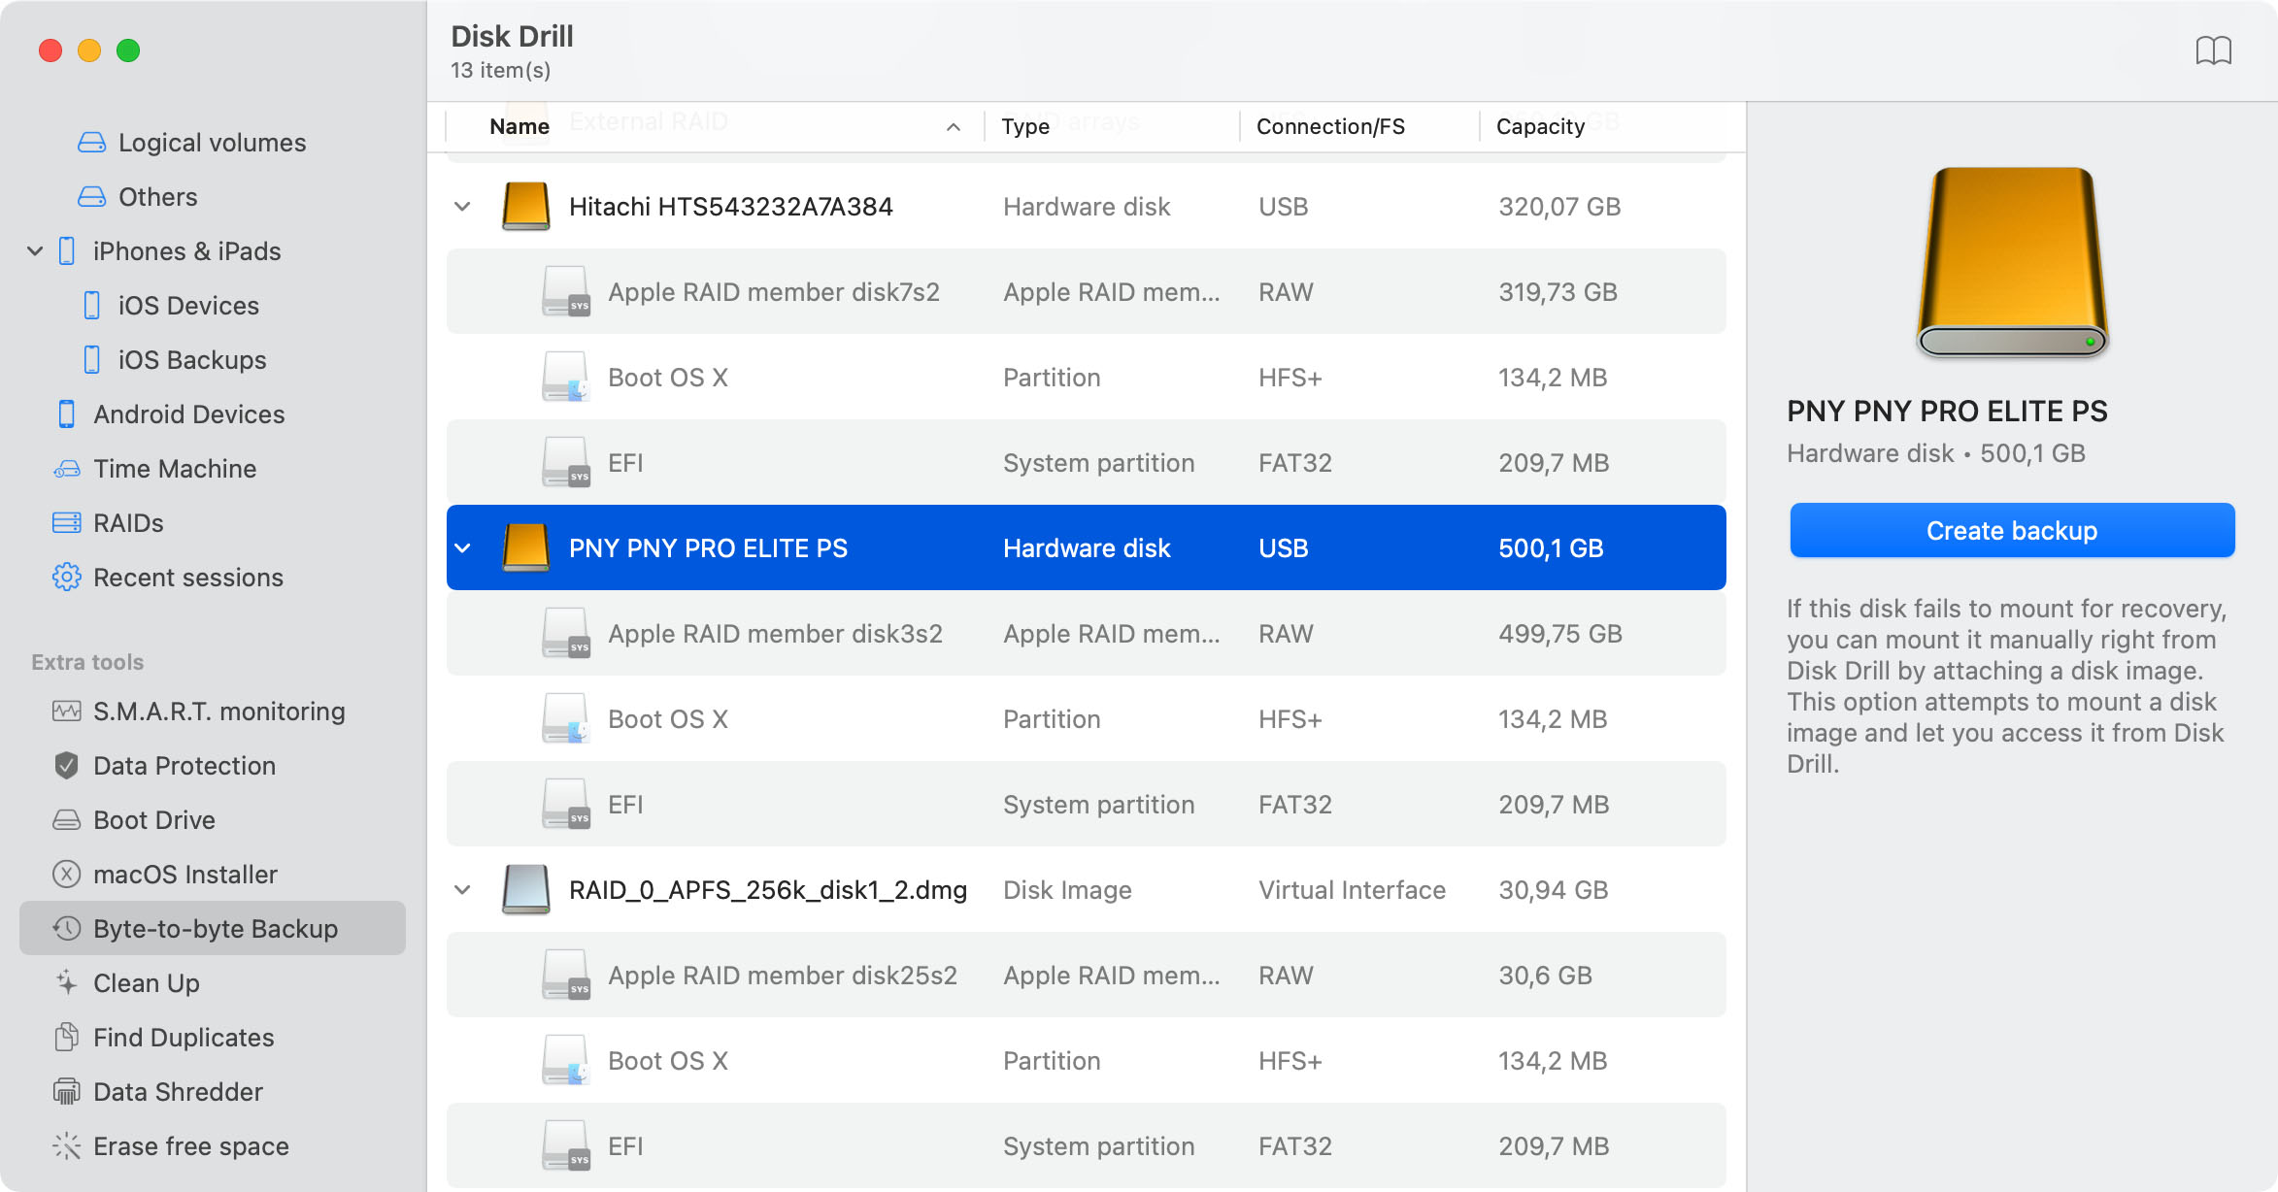Click the Android Devices icon
The image size is (2278, 1192).
click(66, 414)
